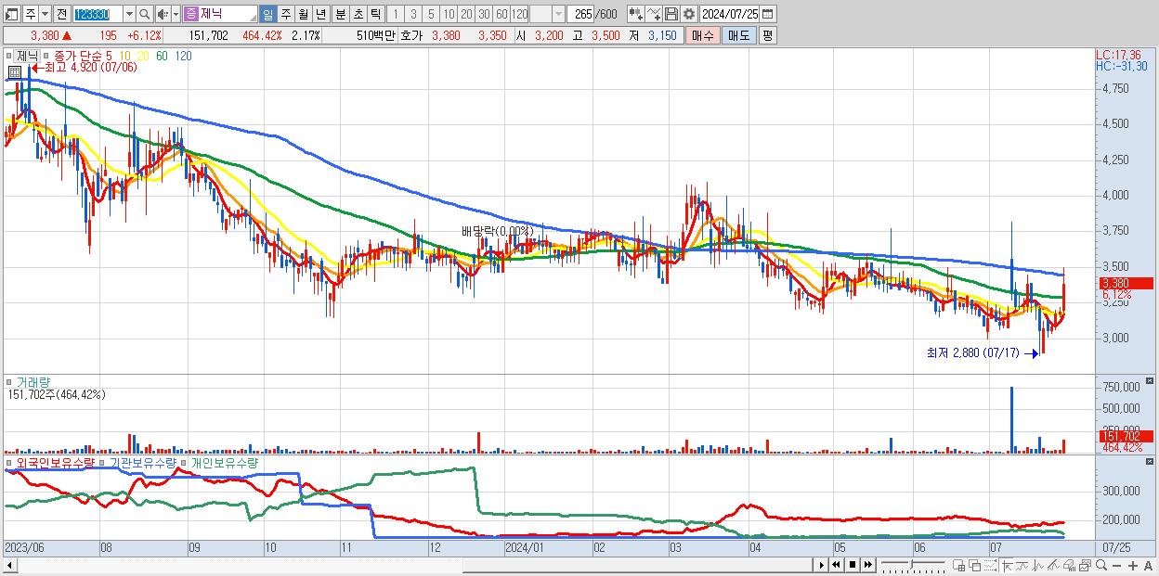
Task: Zoom out chart with minus icon
Action: tap(1117, 565)
